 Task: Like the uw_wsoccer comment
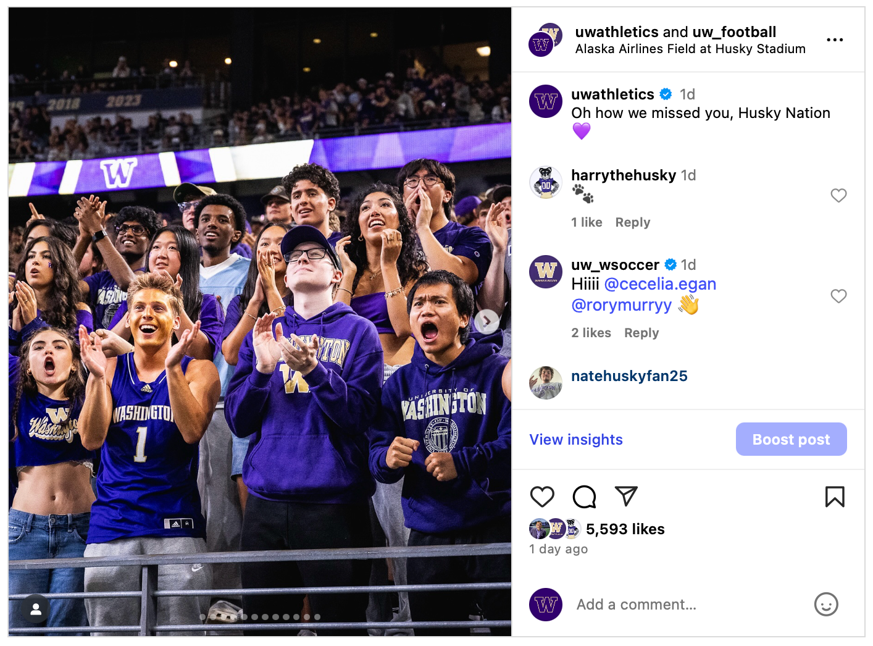point(838,296)
